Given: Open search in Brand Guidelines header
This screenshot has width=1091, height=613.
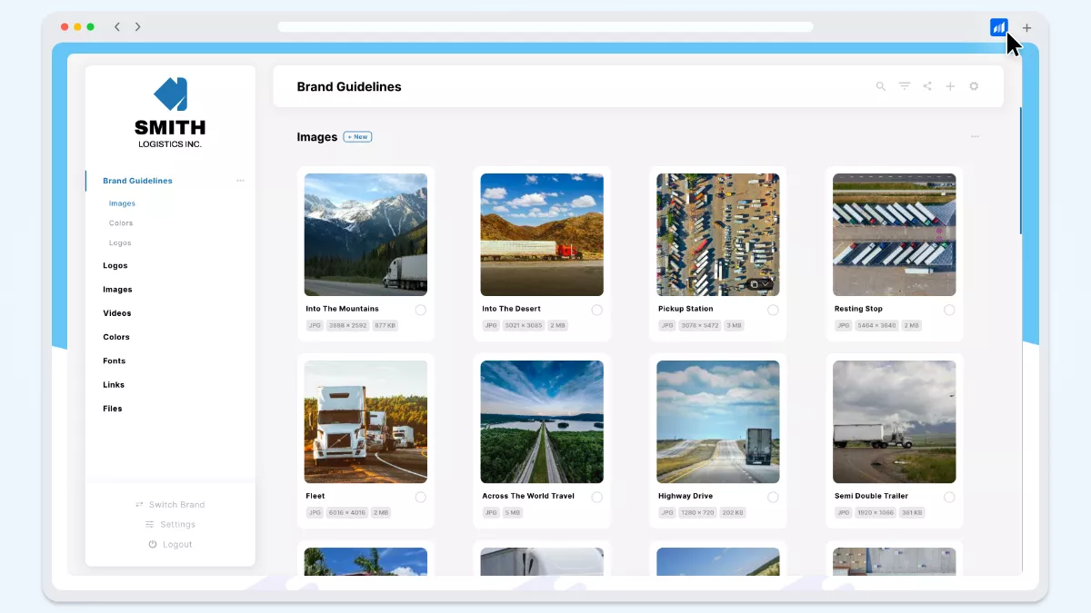Looking at the screenshot, I should coord(880,86).
